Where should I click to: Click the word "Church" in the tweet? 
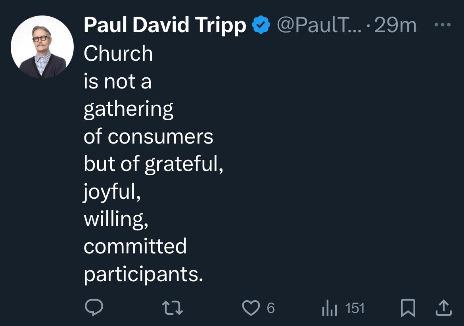(x=118, y=54)
